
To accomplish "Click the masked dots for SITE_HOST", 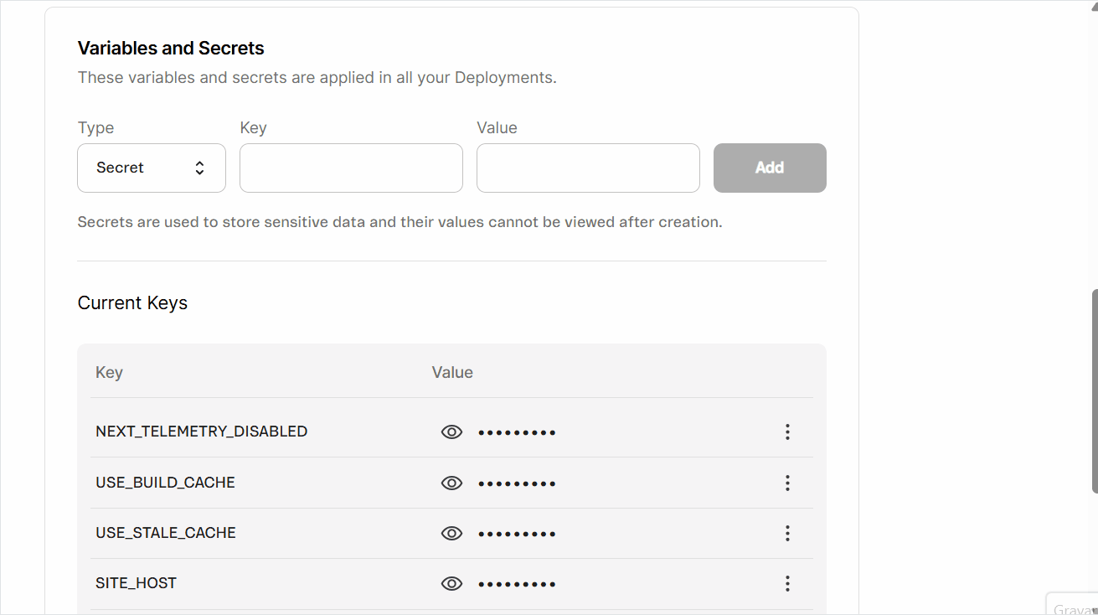I will point(517,584).
